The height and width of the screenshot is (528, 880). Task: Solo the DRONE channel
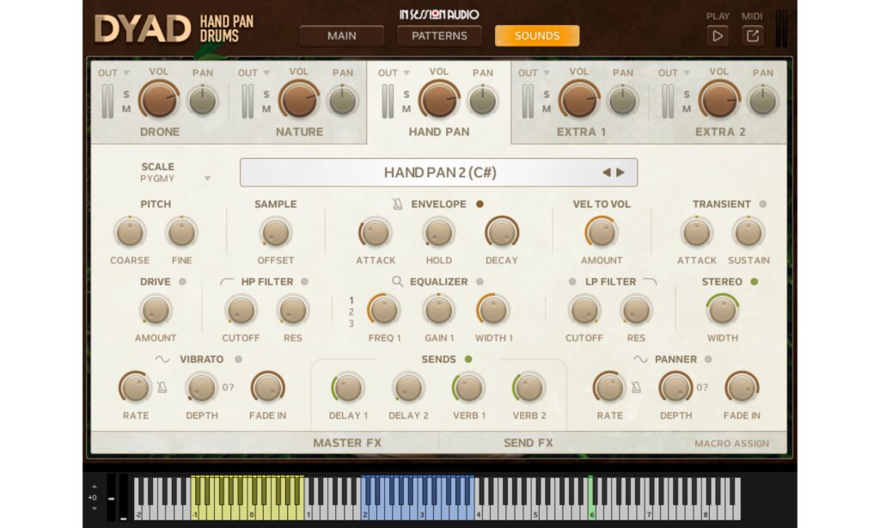pyautogui.click(x=126, y=95)
